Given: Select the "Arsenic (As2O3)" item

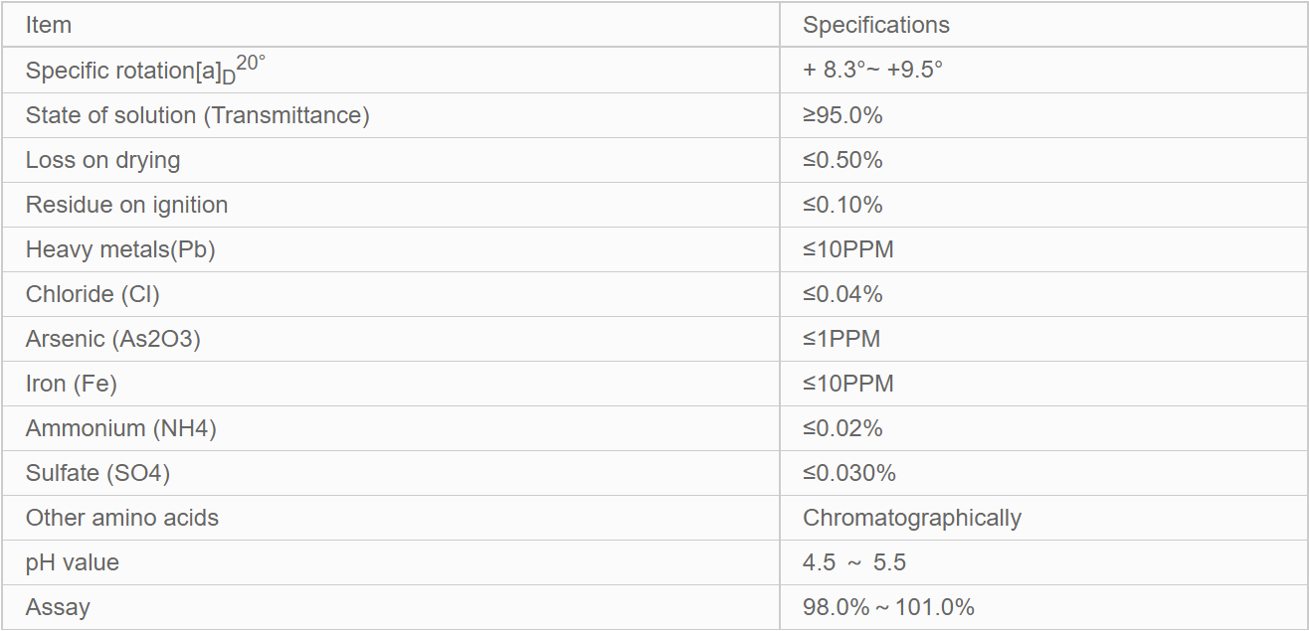Looking at the screenshot, I should [x=113, y=339].
